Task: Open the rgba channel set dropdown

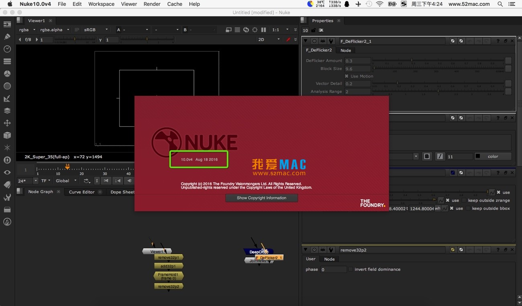Action: (27, 30)
